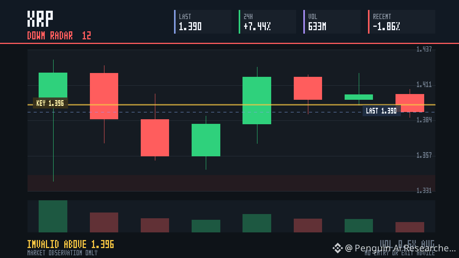Viewport: 459px width, 258px height.
Task: Open the LAST 1.390 stat card
Action: 203,22
